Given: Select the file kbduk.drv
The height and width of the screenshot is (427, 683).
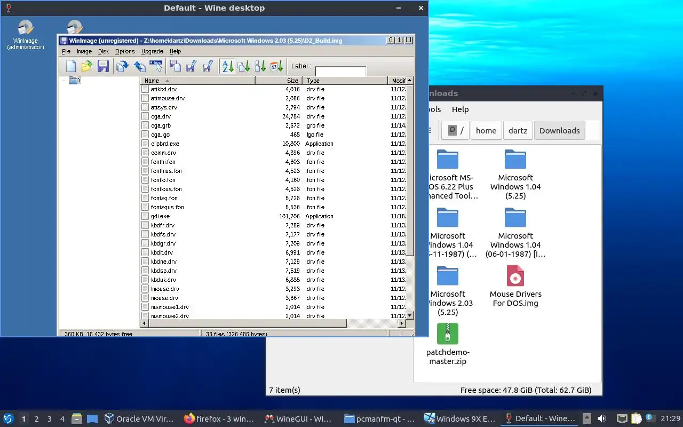Looking at the screenshot, I should tap(163, 280).
